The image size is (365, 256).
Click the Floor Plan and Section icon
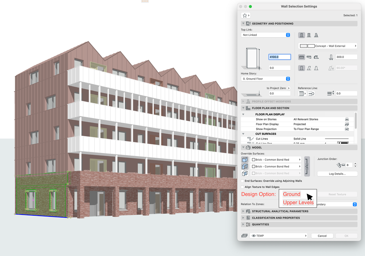[248, 108]
